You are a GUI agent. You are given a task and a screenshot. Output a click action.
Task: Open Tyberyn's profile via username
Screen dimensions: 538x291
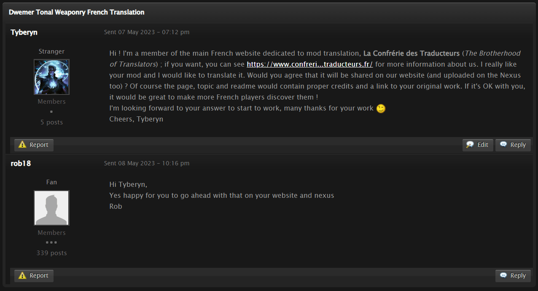(24, 32)
